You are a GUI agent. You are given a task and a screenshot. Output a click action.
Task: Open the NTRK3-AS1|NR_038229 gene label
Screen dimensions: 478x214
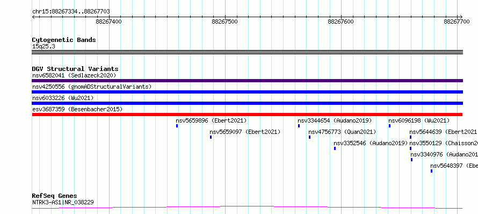click(63, 202)
